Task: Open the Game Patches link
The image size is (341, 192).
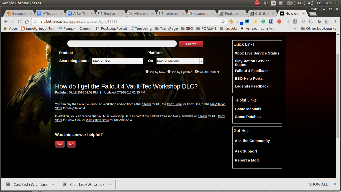Action: [248, 117]
